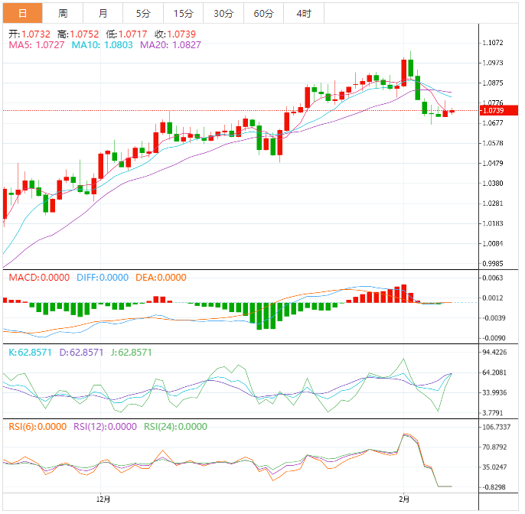Click the MACD indicator label
This screenshot has width=525, height=514.
(39, 278)
